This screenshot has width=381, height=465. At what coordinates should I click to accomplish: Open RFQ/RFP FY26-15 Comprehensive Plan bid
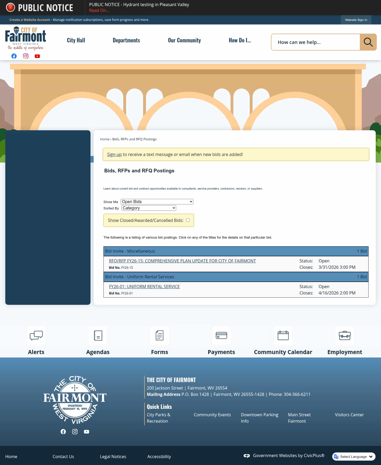182,261
